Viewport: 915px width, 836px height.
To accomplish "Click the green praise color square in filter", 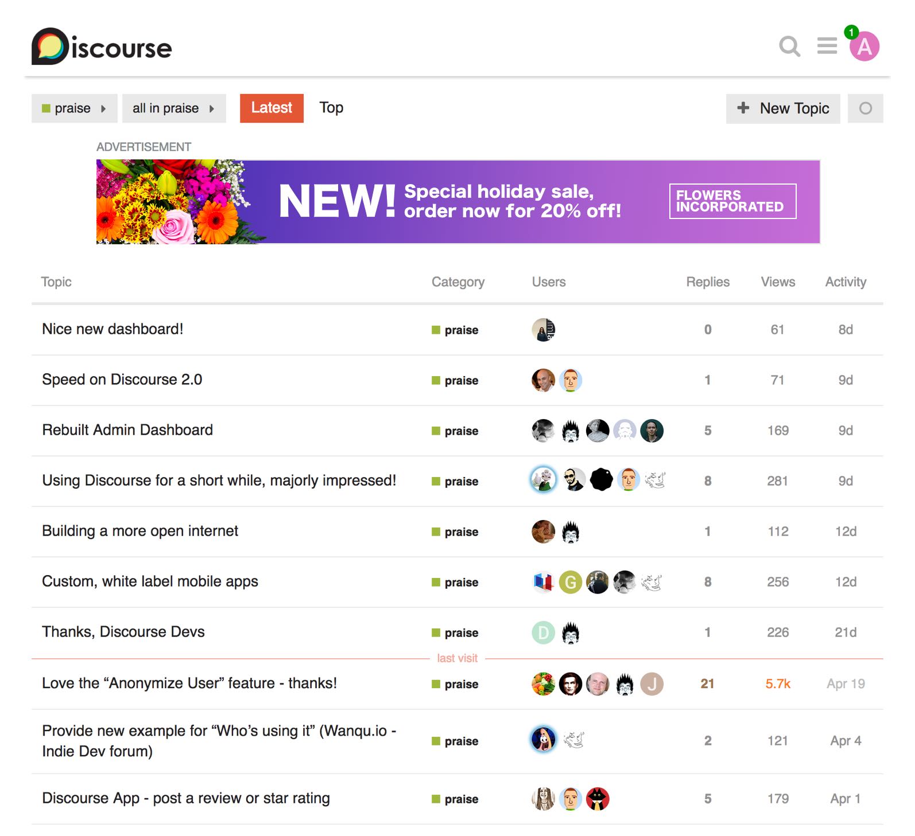I will [46, 108].
